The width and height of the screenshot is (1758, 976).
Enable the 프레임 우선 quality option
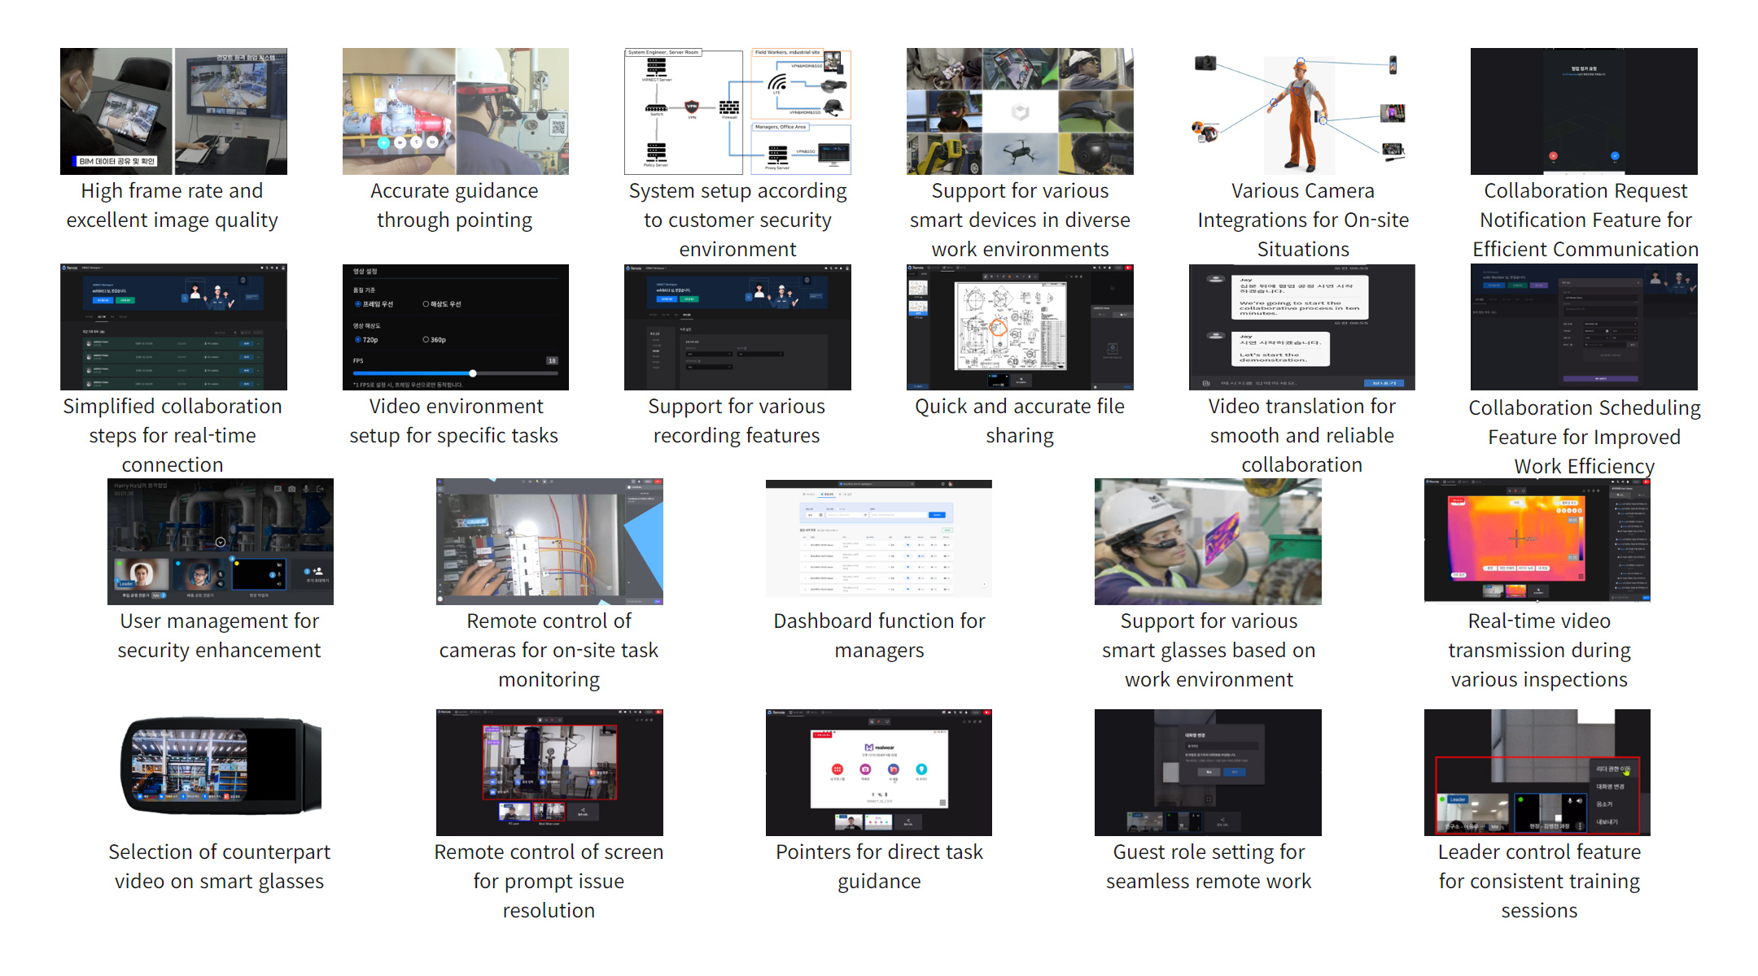click(x=358, y=304)
